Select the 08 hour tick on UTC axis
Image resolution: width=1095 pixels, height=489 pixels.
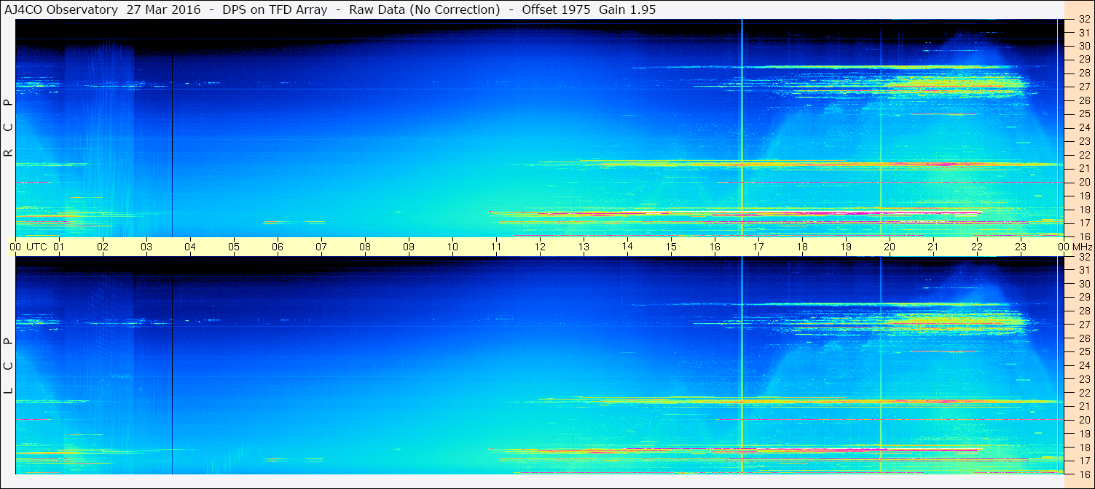point(365,247)
